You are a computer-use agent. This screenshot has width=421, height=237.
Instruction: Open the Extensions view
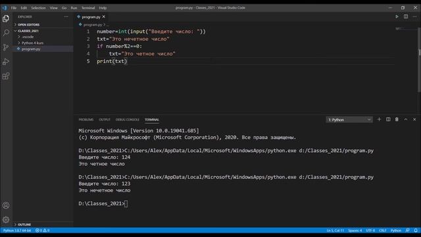(x=6, y=76)
